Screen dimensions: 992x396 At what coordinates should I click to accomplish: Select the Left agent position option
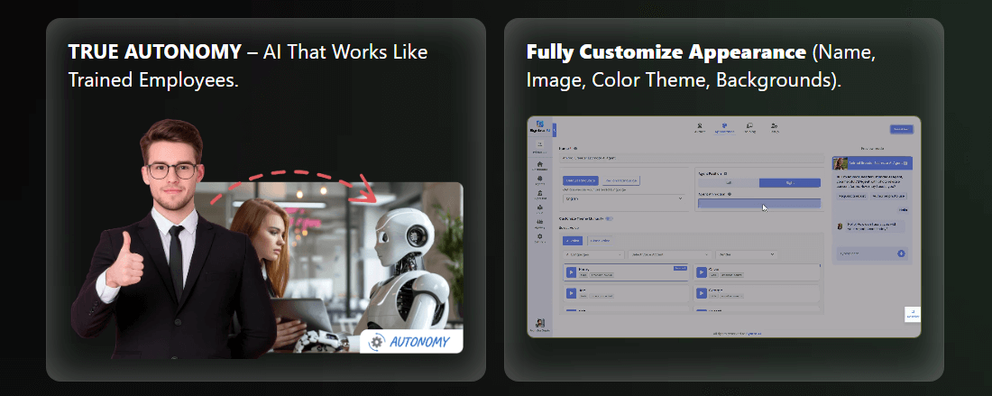click(x=728, y=182)
